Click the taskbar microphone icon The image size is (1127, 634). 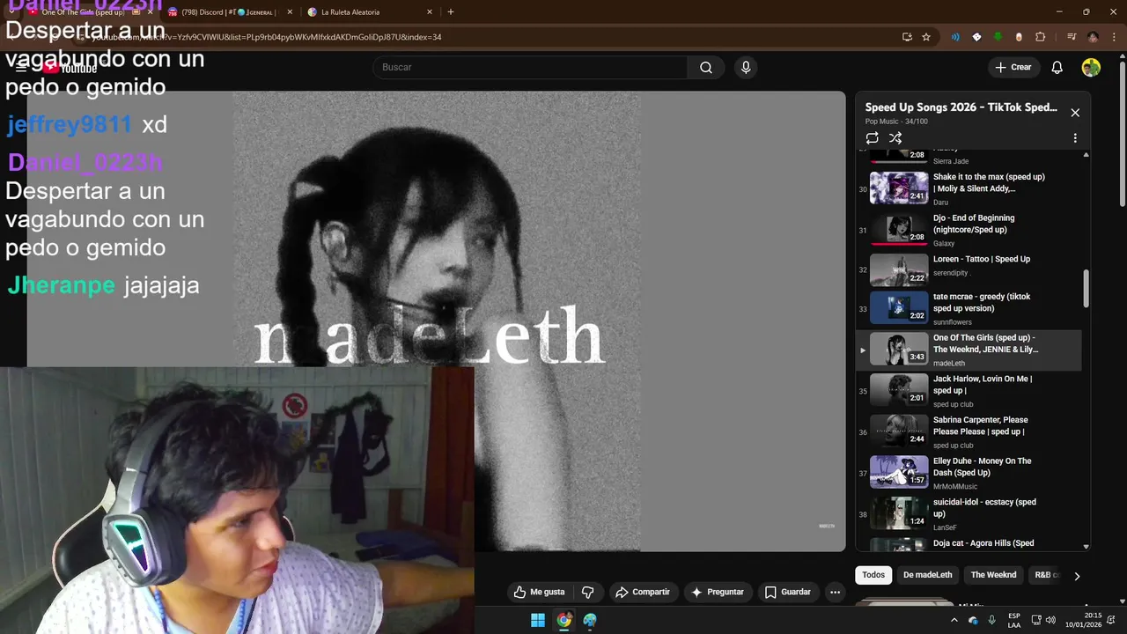point(992,620)
